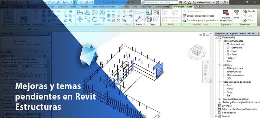Click the Editar selection button
This screenshot has width=260, height=118.
click(248, 20)
